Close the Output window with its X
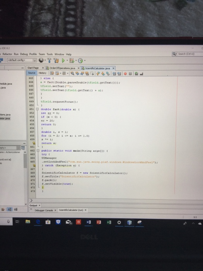203x271 pixels. [39, 206]
